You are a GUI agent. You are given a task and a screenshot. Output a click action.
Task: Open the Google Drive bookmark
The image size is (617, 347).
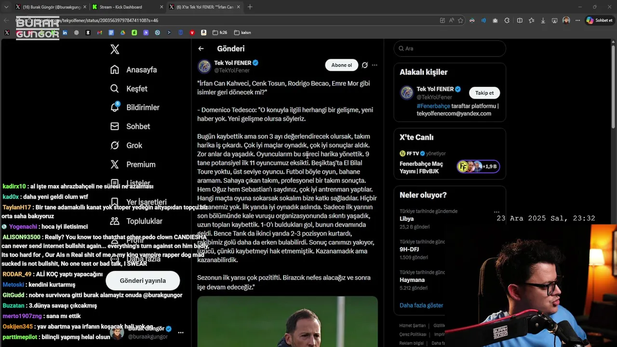[122, 33]
